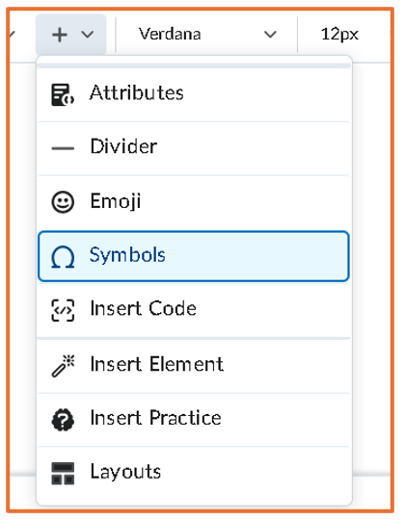Click the plus Insert Stuff icon in the toolbar
The height and width of the screenshot is (520, 405).
60,35
